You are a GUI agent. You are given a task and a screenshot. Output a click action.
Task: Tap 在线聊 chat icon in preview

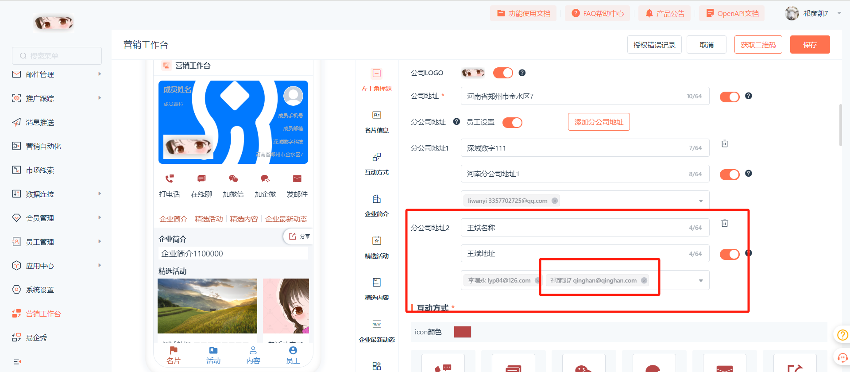click(x=201, y=178)
